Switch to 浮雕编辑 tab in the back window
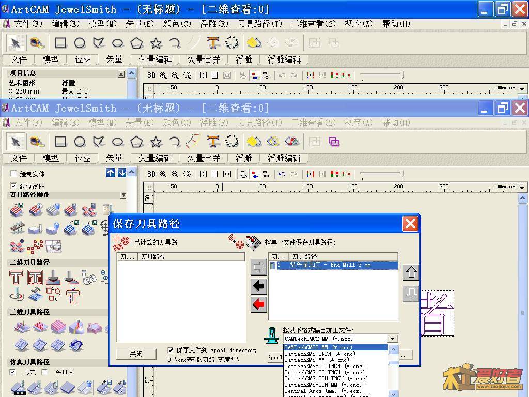The image size is (529, 397). pos(284,59)
